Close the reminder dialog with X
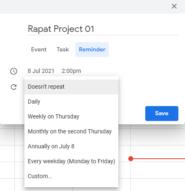Image resolution: width=185 pixels, height=191 pixels. pyautogui.click(x=174, y=6)
